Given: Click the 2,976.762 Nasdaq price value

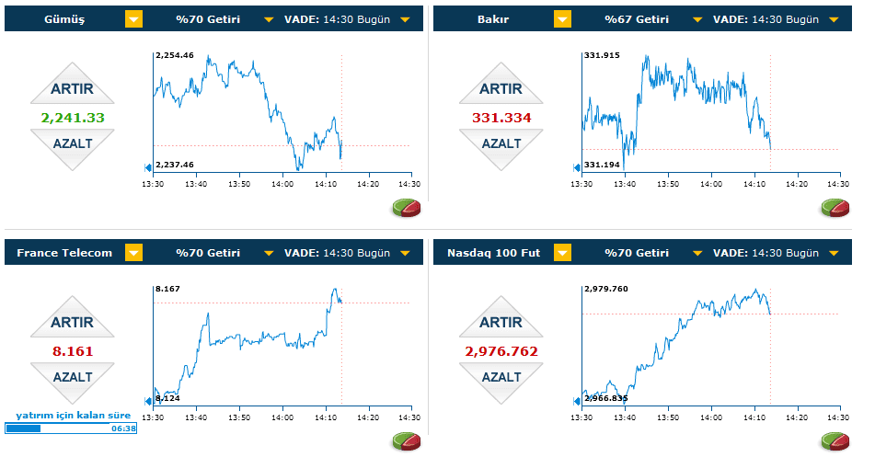Looking at the screenshot, I should pos(501,351).
